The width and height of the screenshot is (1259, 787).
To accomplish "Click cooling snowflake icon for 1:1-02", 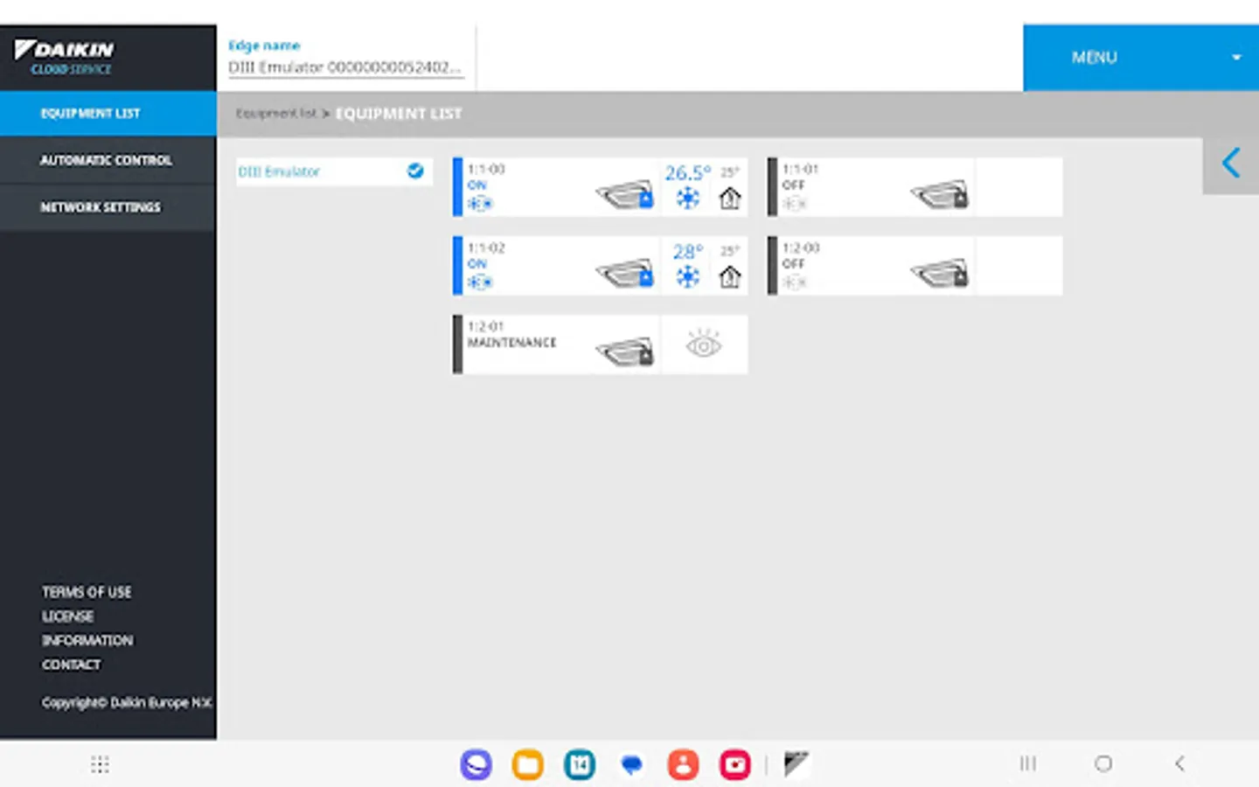I will coord(688,277).
